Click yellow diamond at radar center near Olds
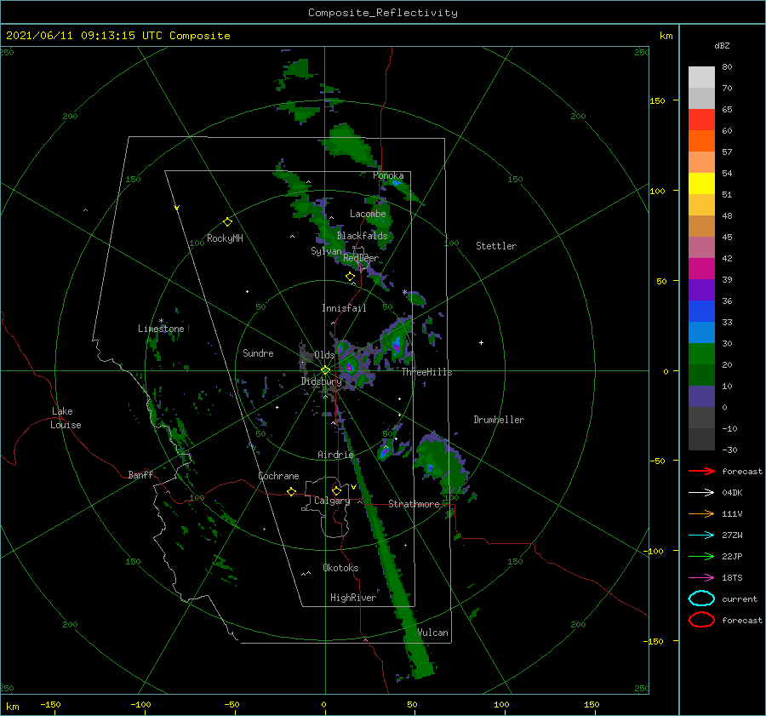This screenshot has width=766, height=716. (325, 370)
